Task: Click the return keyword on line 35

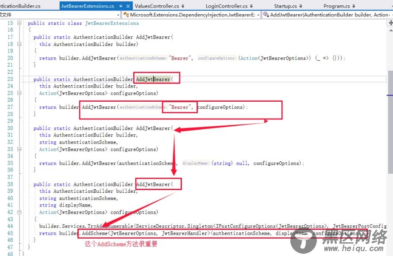Action: point(48,163)
